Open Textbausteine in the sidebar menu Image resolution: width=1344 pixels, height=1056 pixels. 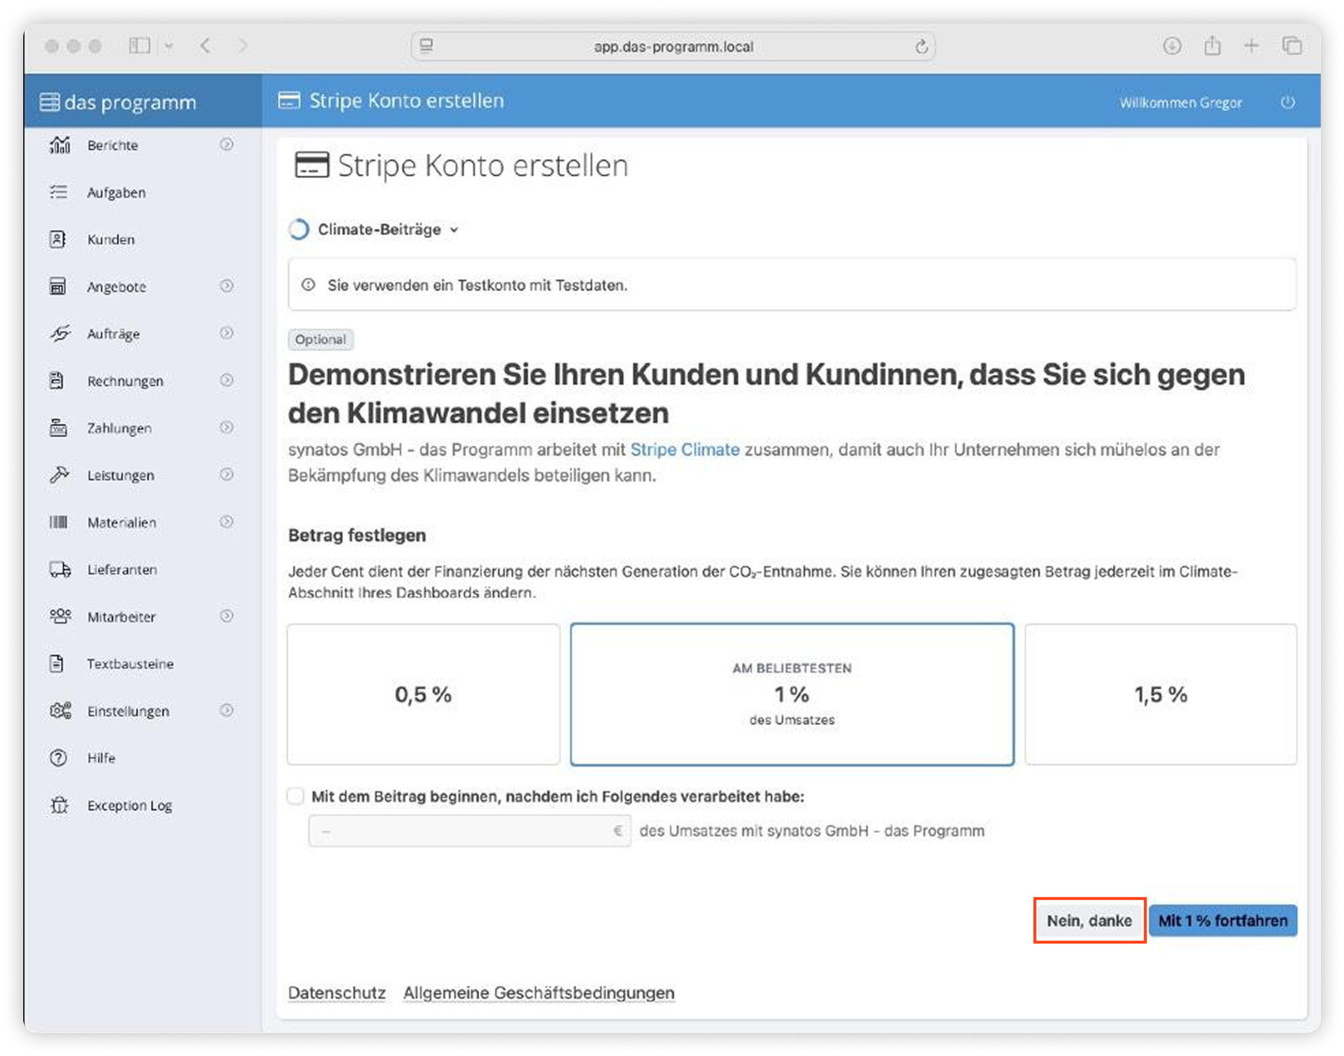[130, 664]
